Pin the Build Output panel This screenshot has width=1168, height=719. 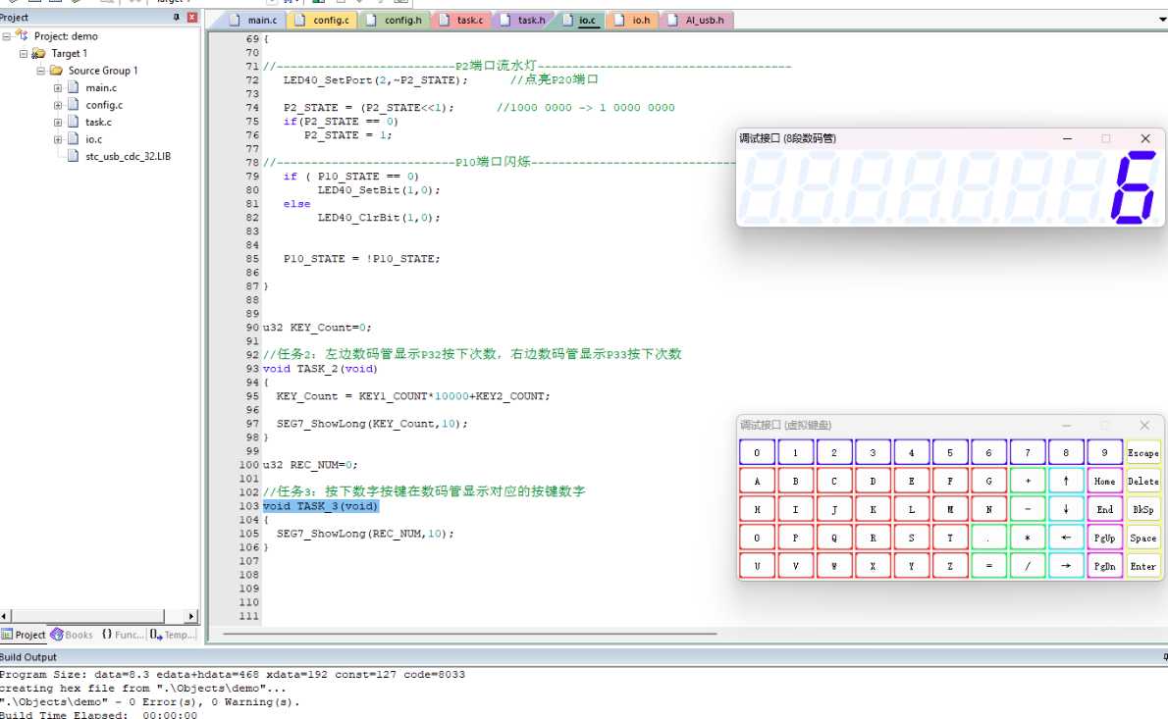coord(1164,657)
